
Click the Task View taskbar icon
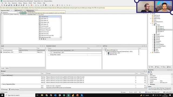tap(37, 95)
